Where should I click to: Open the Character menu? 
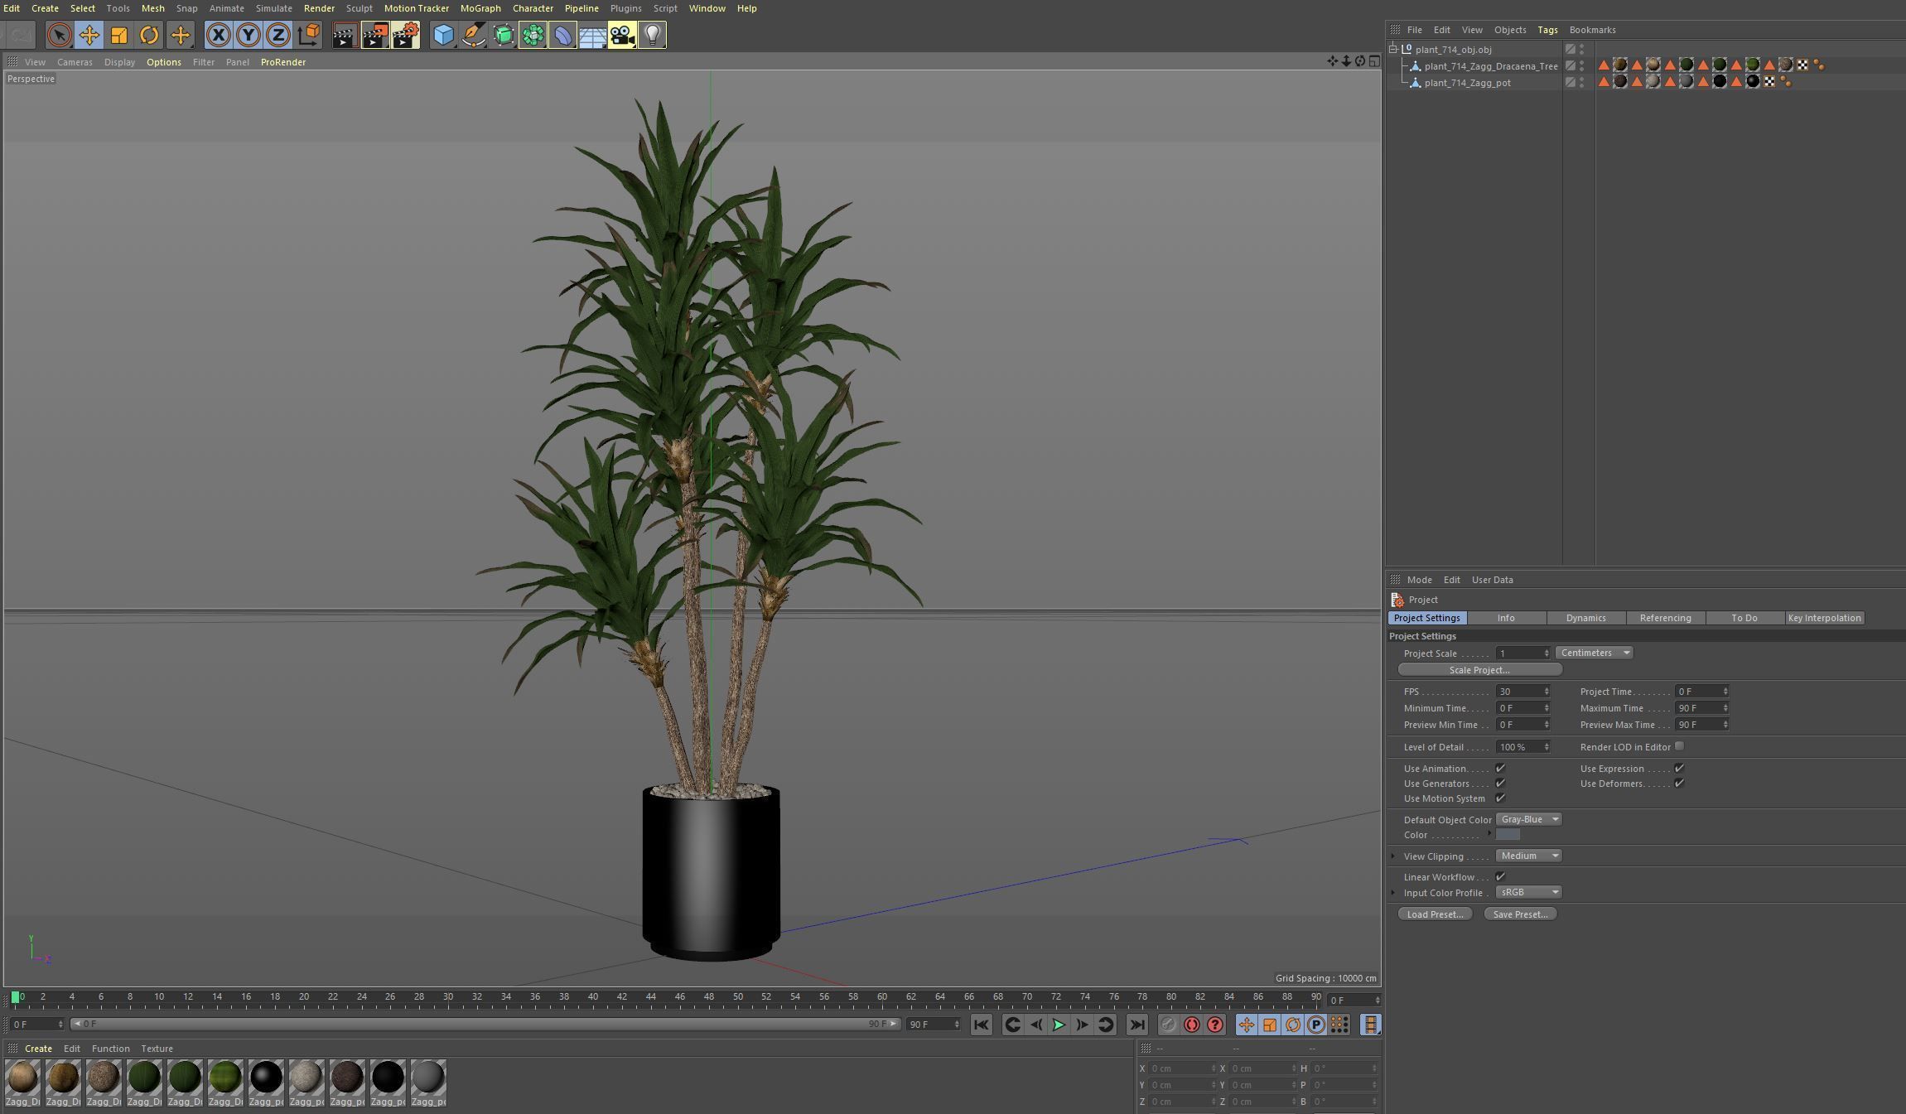533,8
